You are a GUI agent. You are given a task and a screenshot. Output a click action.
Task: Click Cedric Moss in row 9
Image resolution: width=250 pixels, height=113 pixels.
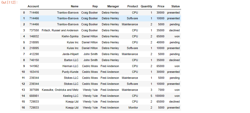90,66
